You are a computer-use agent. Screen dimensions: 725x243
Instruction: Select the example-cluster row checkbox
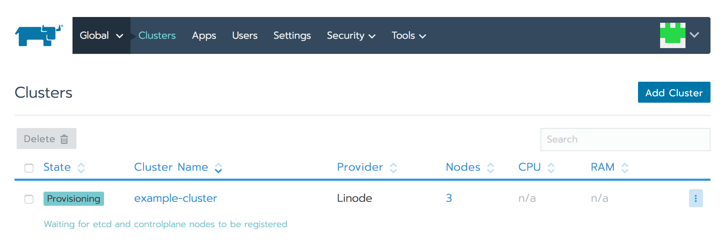(x=29, y=199)
